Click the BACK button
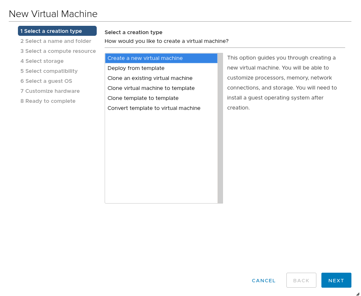361x296 pixels. [x=301, y=281]
